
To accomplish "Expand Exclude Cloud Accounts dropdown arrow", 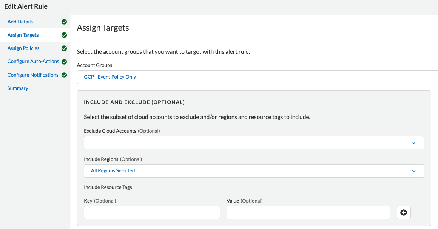I will [x=413, y=143].
